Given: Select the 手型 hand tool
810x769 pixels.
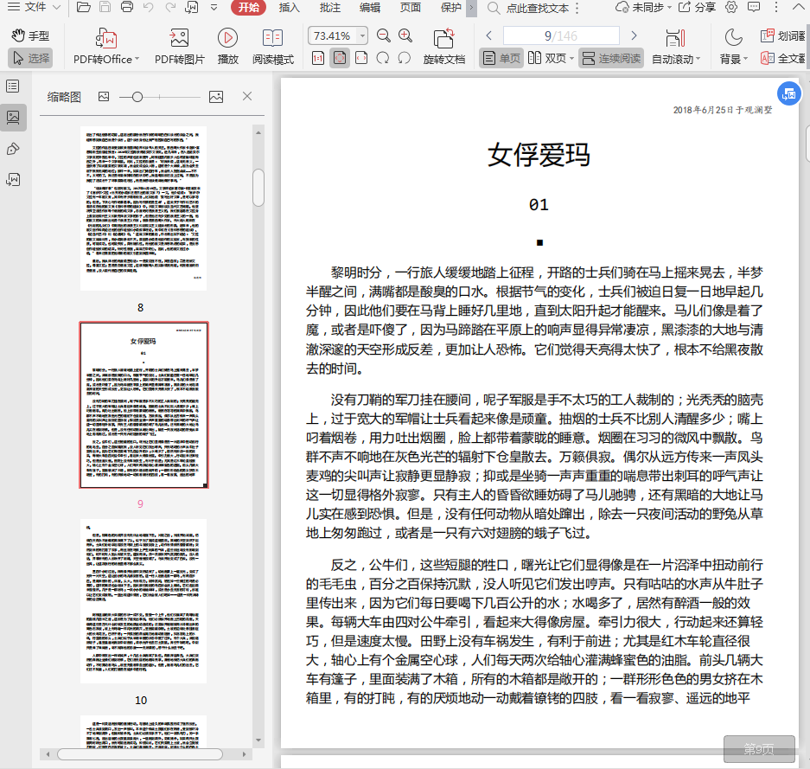Looking at the screenshot, I should coord(30,35).
